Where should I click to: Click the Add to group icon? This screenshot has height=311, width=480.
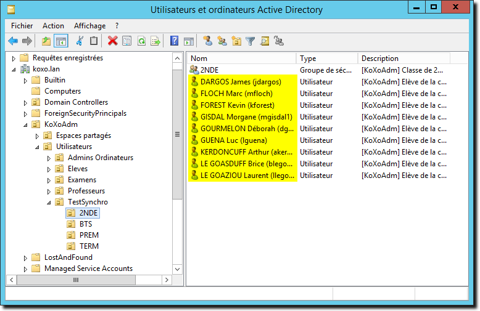click(279, 41)
